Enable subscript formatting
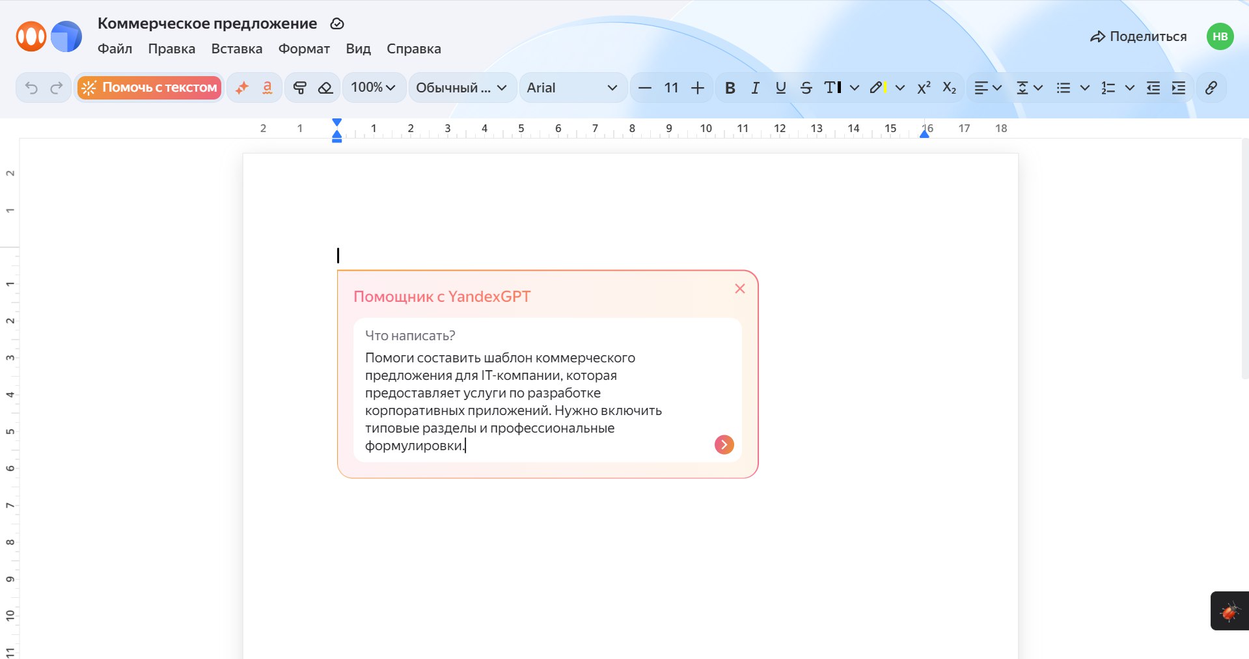1249x659 pixels. click(x=949, y=87)
